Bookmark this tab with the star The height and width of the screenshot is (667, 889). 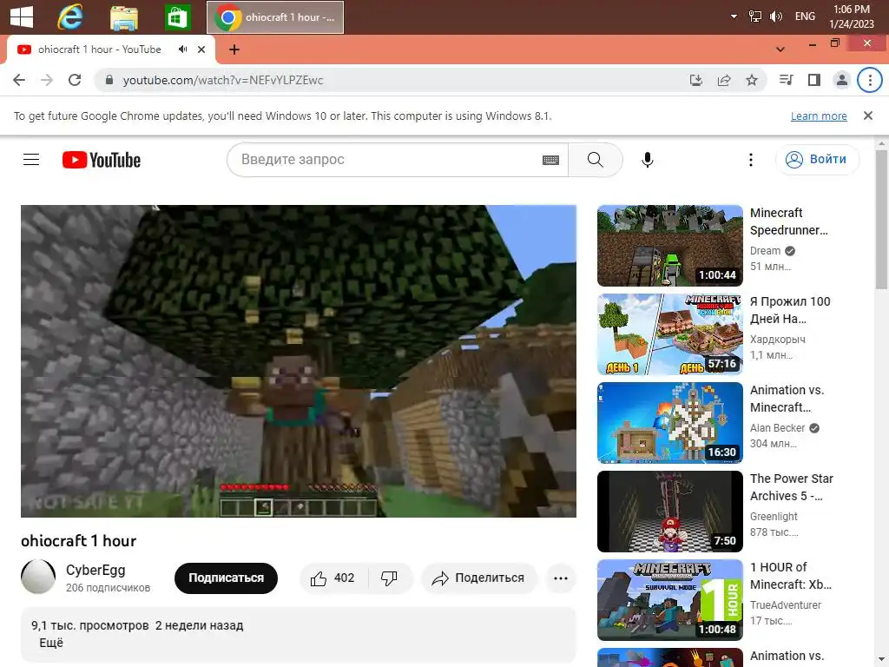pyautogui.click(x=752, y=80)
